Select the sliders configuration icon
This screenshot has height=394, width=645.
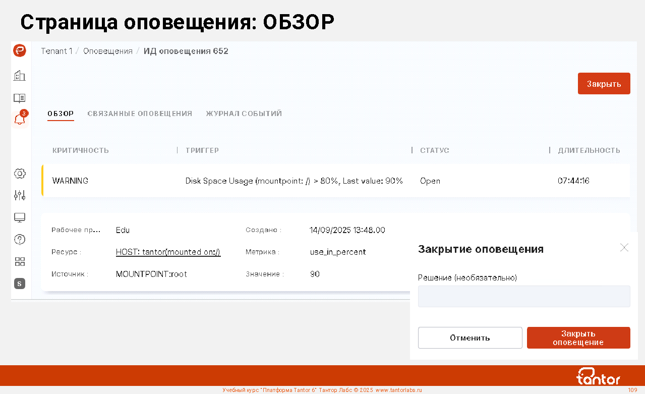(x=20, y=195)
